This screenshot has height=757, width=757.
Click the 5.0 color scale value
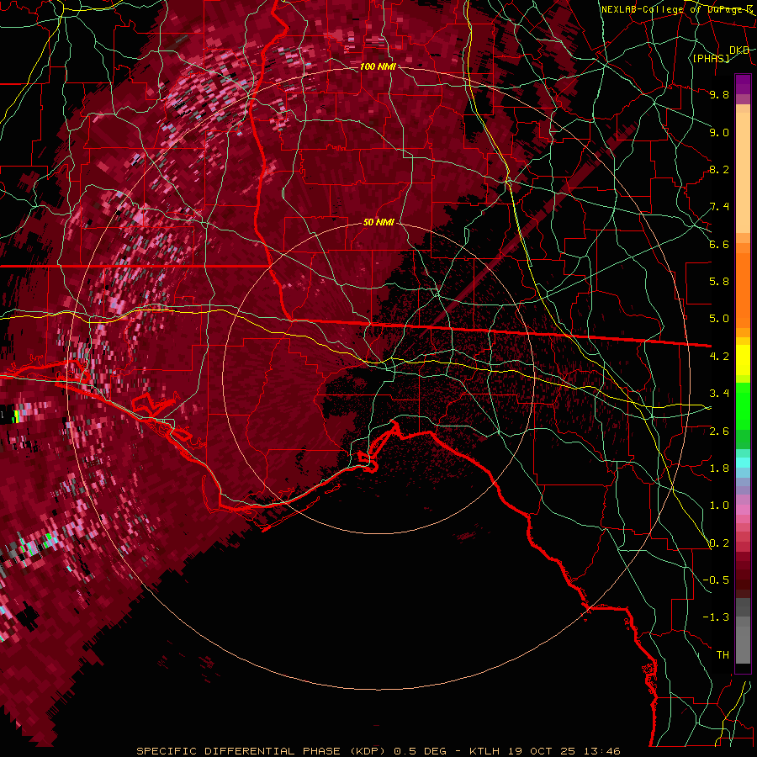pyautogui.click(x=719, y=319)
